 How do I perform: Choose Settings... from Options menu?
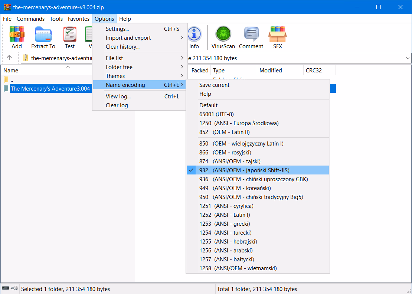click(140, 29)
